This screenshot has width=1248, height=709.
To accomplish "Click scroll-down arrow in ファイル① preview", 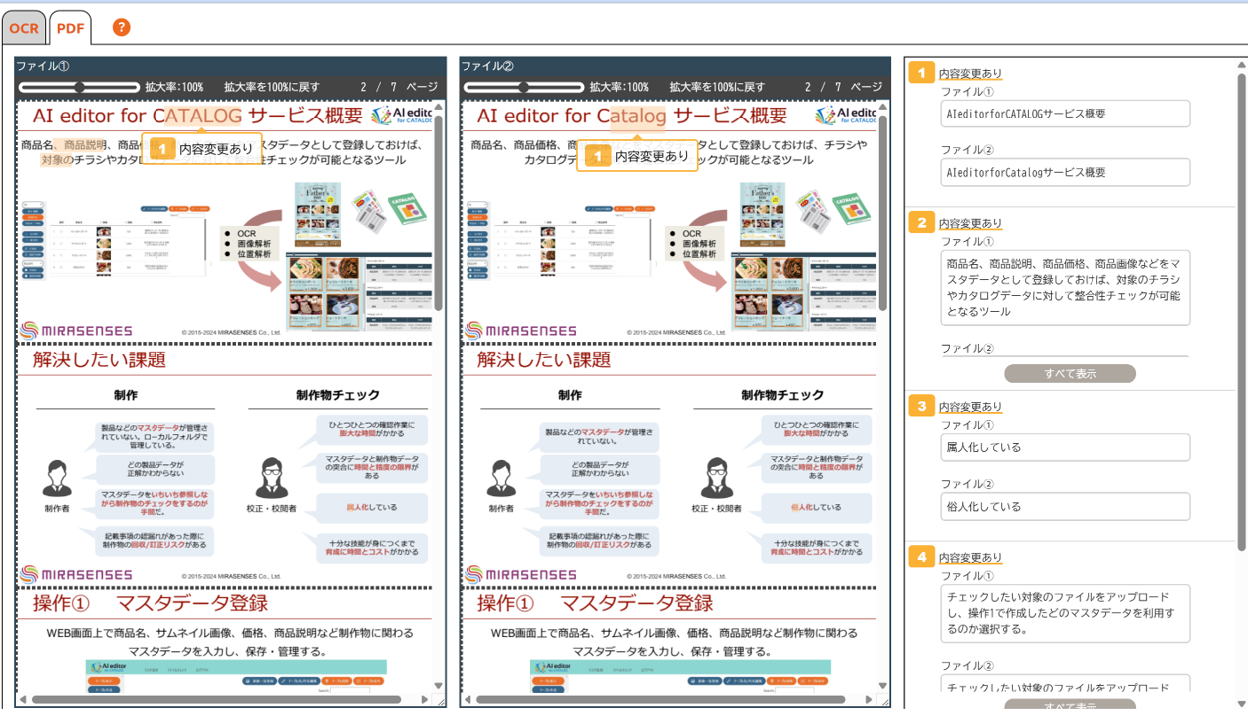I will 438,685.
